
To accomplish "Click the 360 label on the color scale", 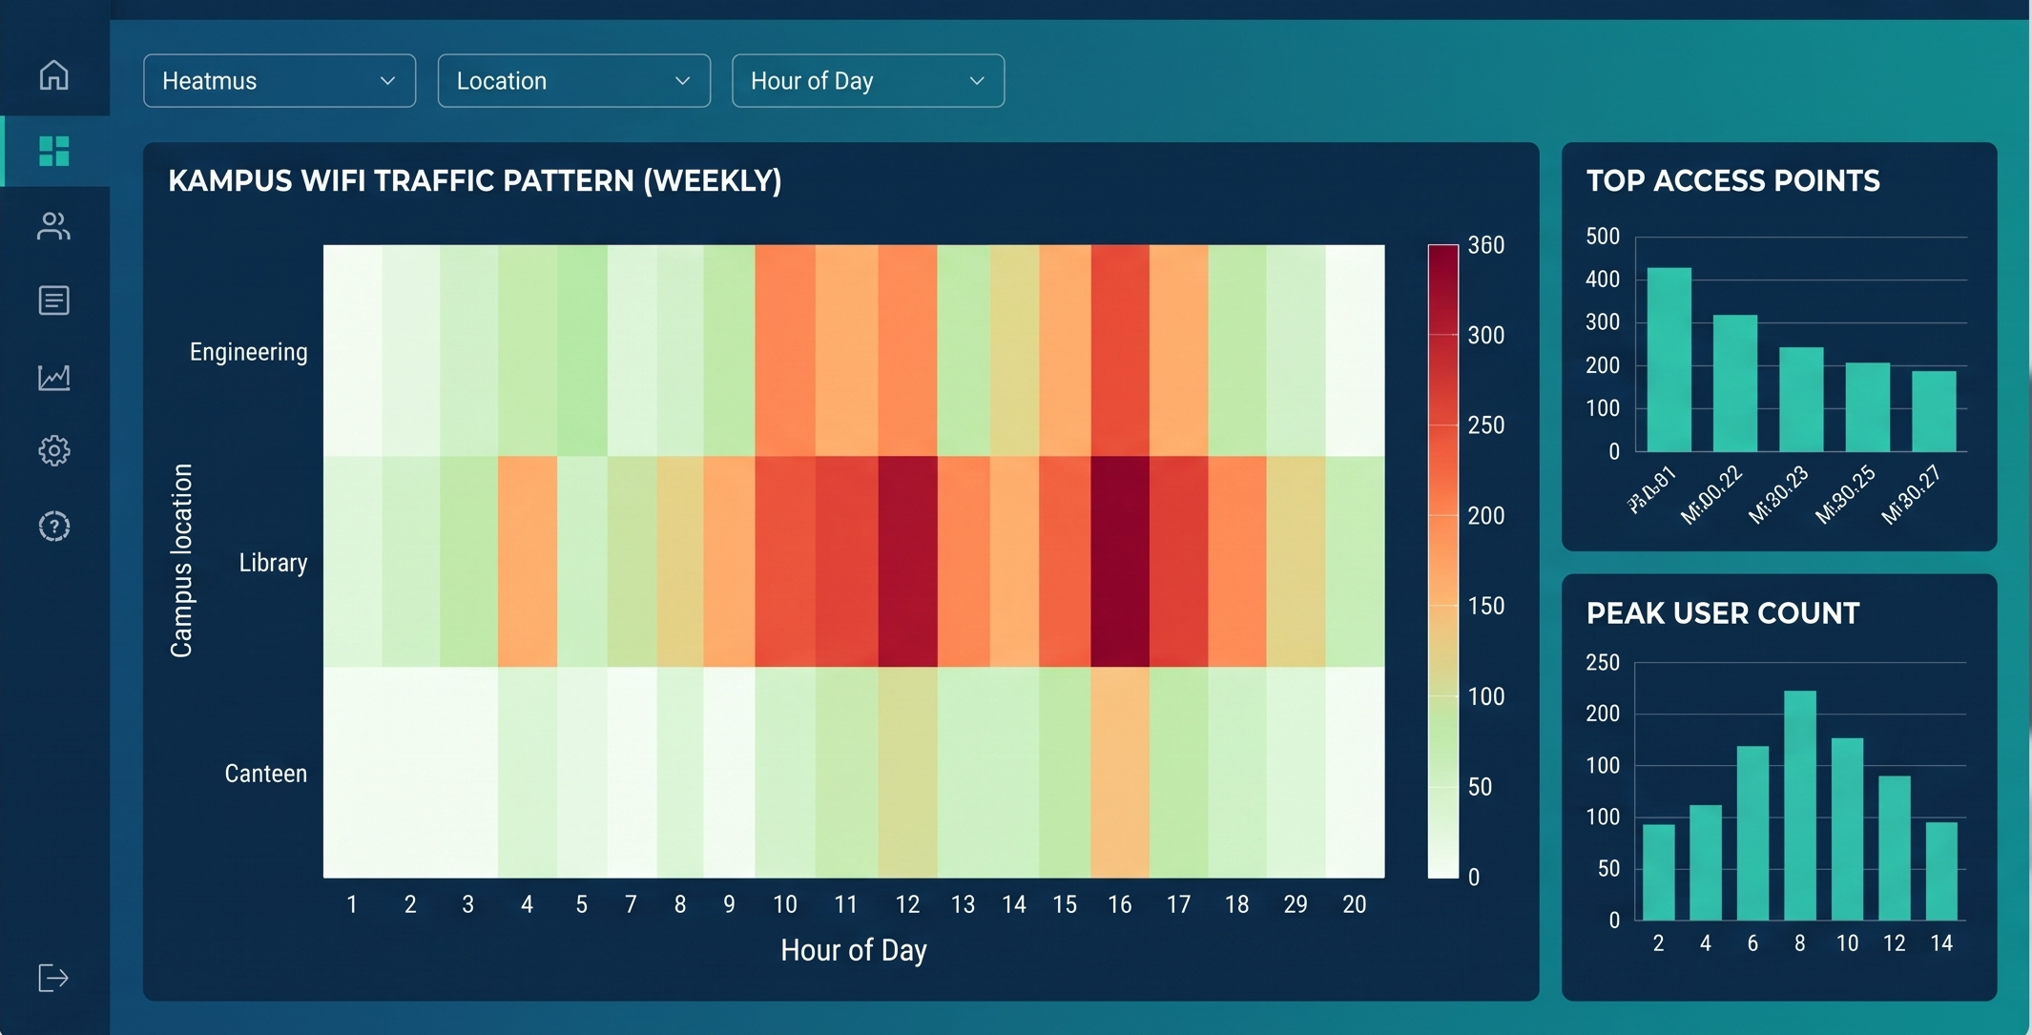I will (1486, 245).
